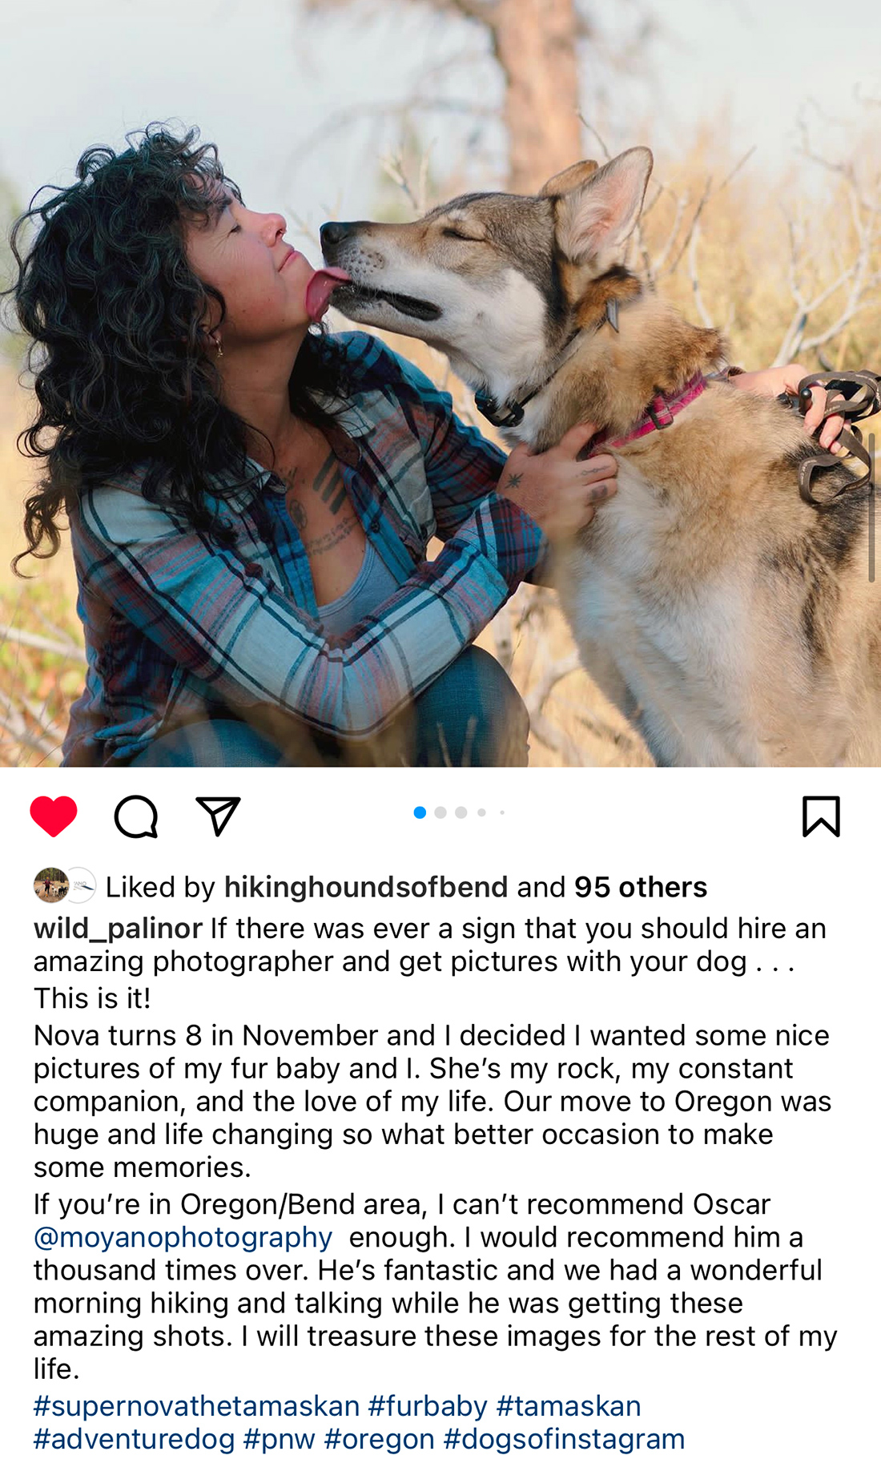Share post using paper plane icon
The image size is (881, 1459).
point(219,816)
